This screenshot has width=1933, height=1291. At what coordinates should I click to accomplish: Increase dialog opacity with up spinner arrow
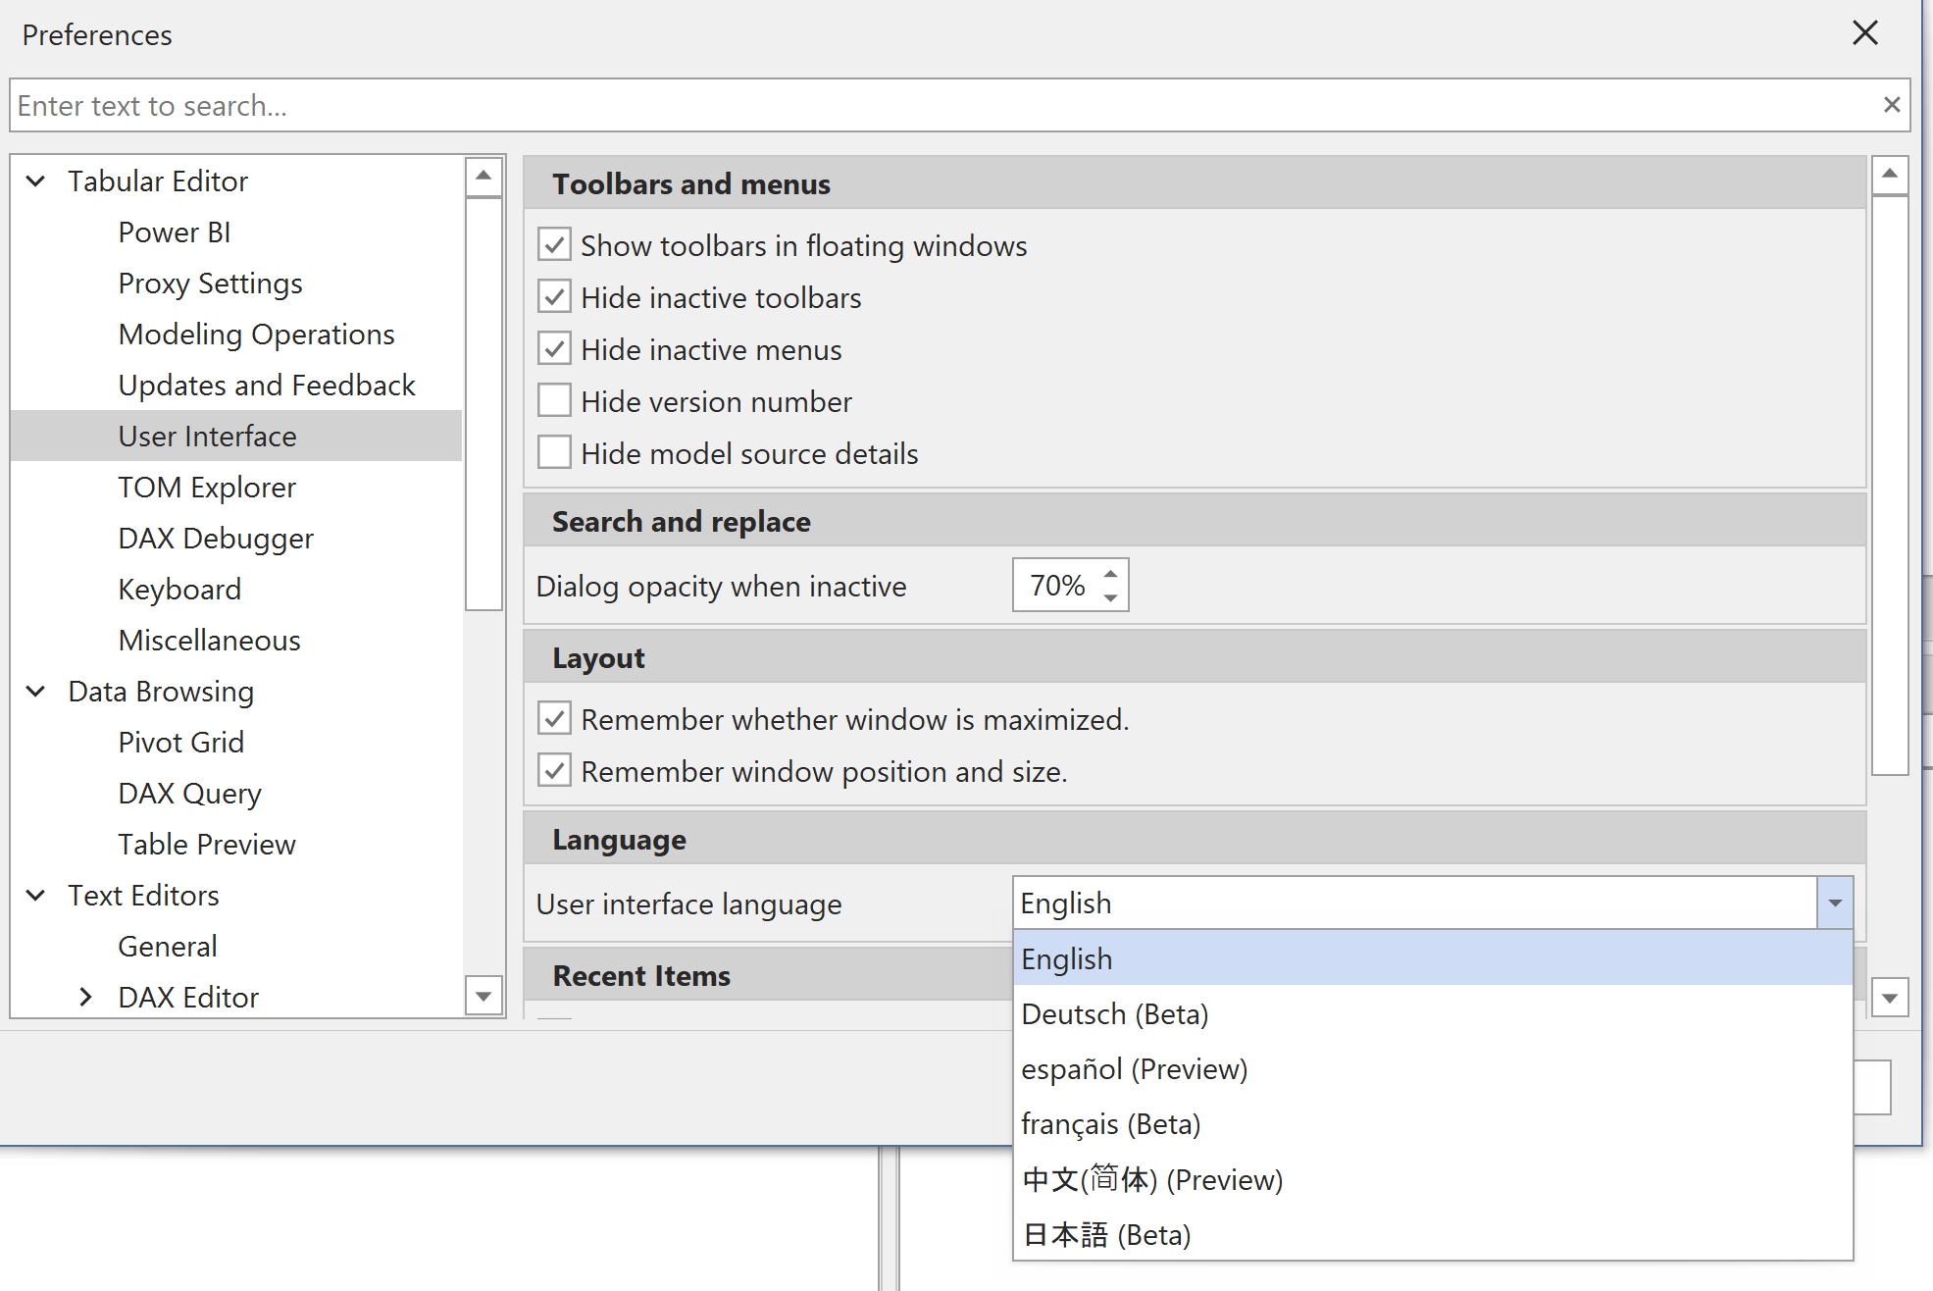pos(1110,574)
